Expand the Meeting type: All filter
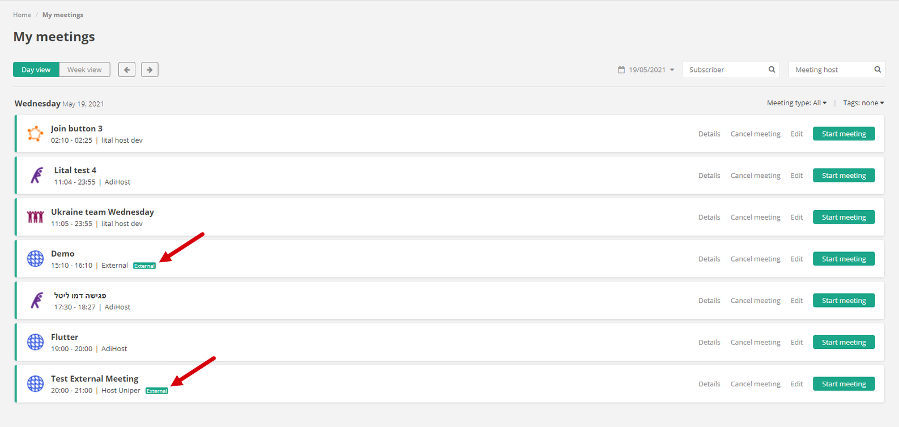This screenshot has width=899, height=427. coord(796,103)
